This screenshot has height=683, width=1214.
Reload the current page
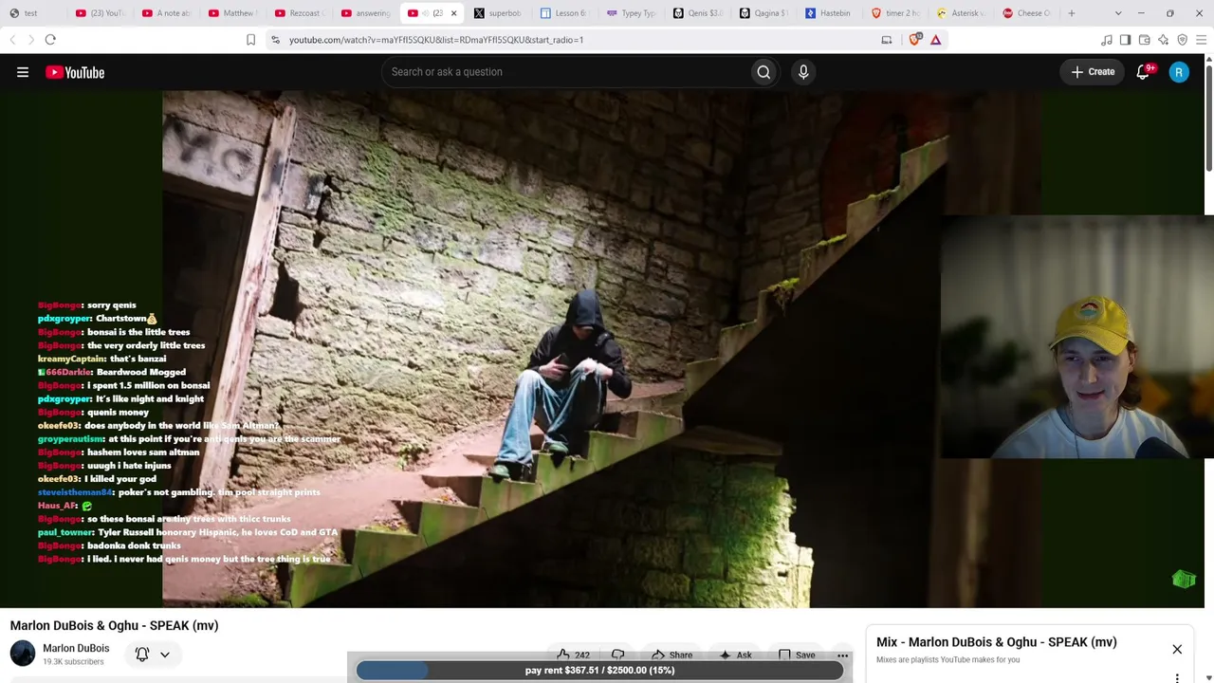(50, 40)
